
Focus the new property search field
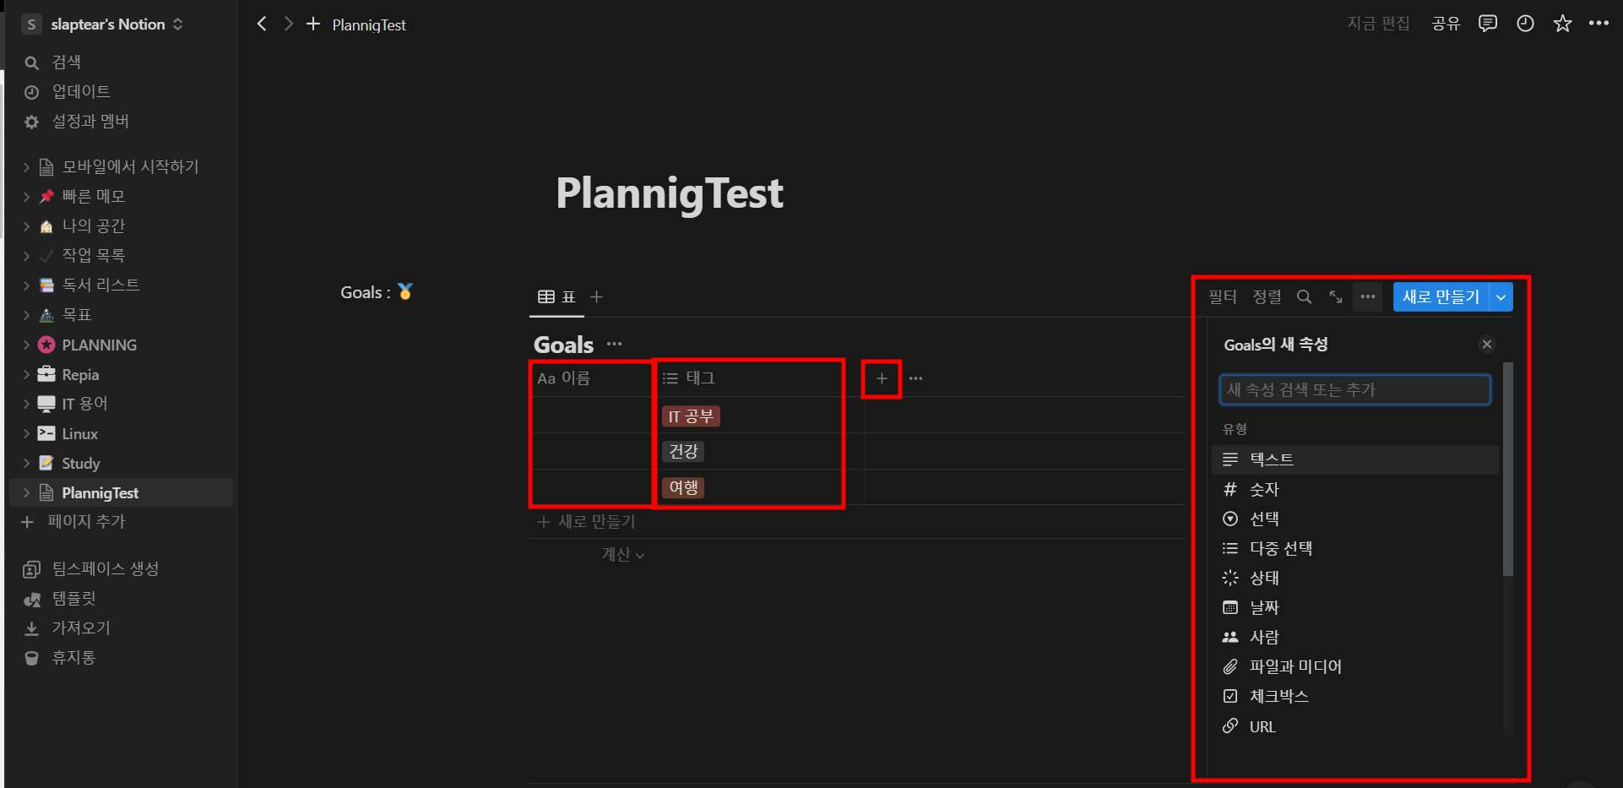coord(1354,390)
